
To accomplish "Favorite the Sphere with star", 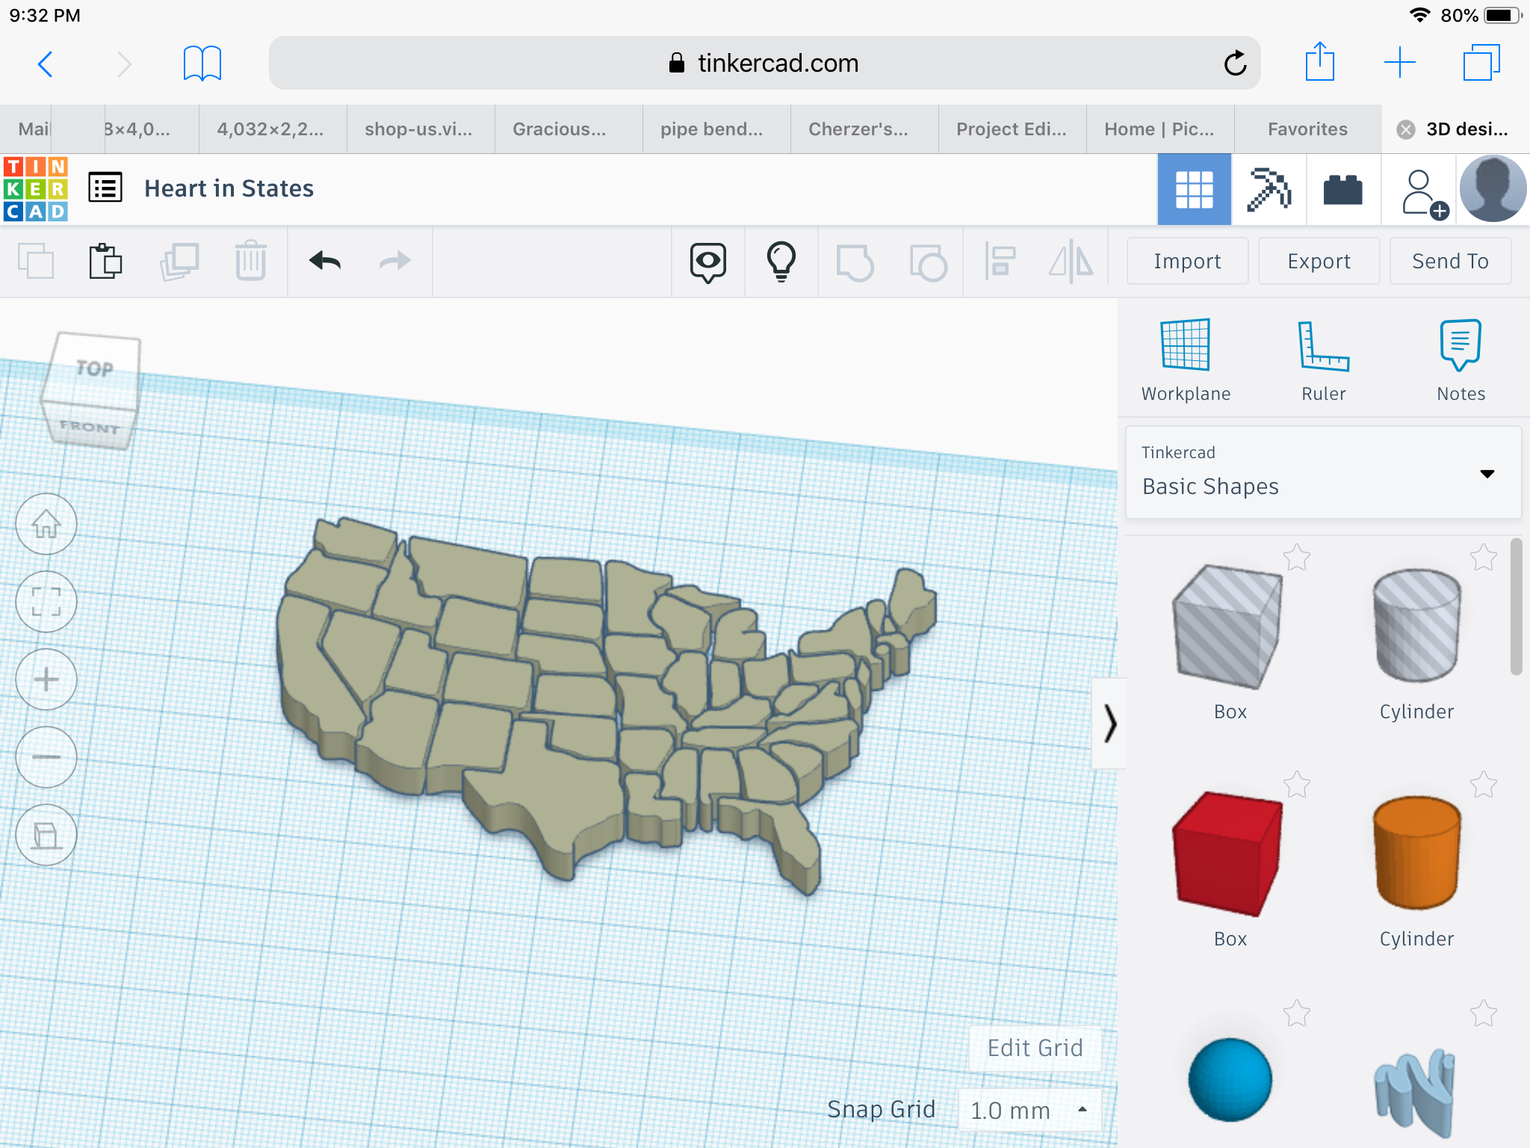I will pos(1297,1013).
